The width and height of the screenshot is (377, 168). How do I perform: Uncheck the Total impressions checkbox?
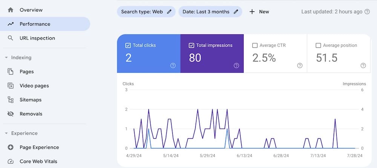click(x=192, y=46)
